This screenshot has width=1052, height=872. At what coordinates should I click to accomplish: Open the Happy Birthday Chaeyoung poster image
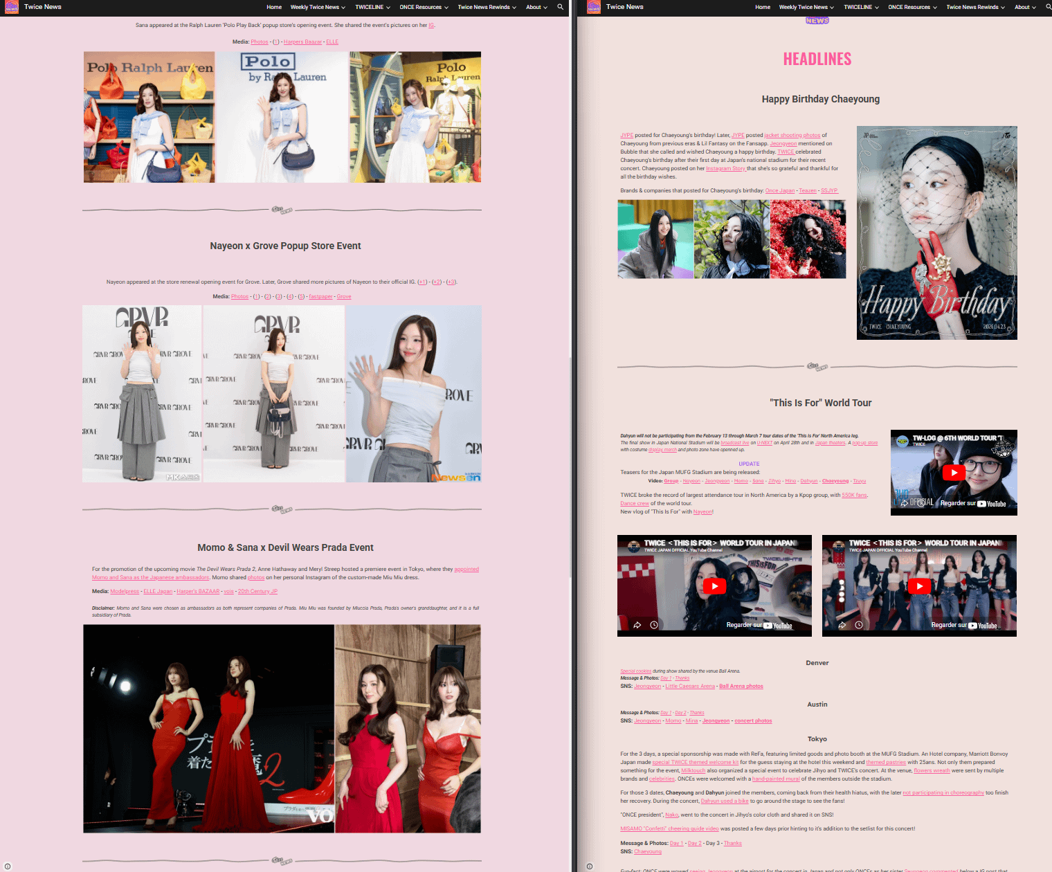pyautogui.click(x=936, y=233)
